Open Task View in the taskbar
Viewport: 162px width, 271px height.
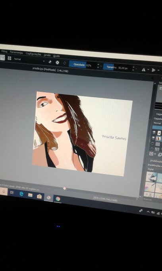[x=12, y=192]
